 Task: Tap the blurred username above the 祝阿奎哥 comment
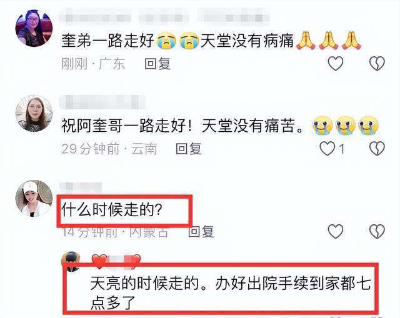(x=102, y=102)
